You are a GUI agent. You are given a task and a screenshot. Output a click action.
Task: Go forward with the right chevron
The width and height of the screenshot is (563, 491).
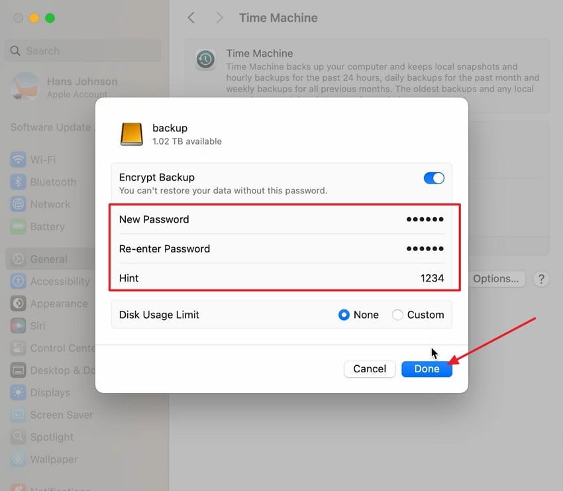pyautogui.click(x=219, y=18)
